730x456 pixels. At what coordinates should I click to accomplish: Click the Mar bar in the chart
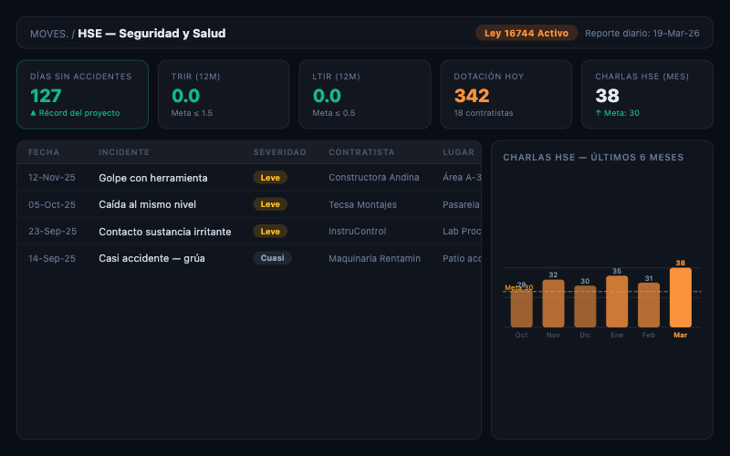pyautogui.click(x=680, y=298)
